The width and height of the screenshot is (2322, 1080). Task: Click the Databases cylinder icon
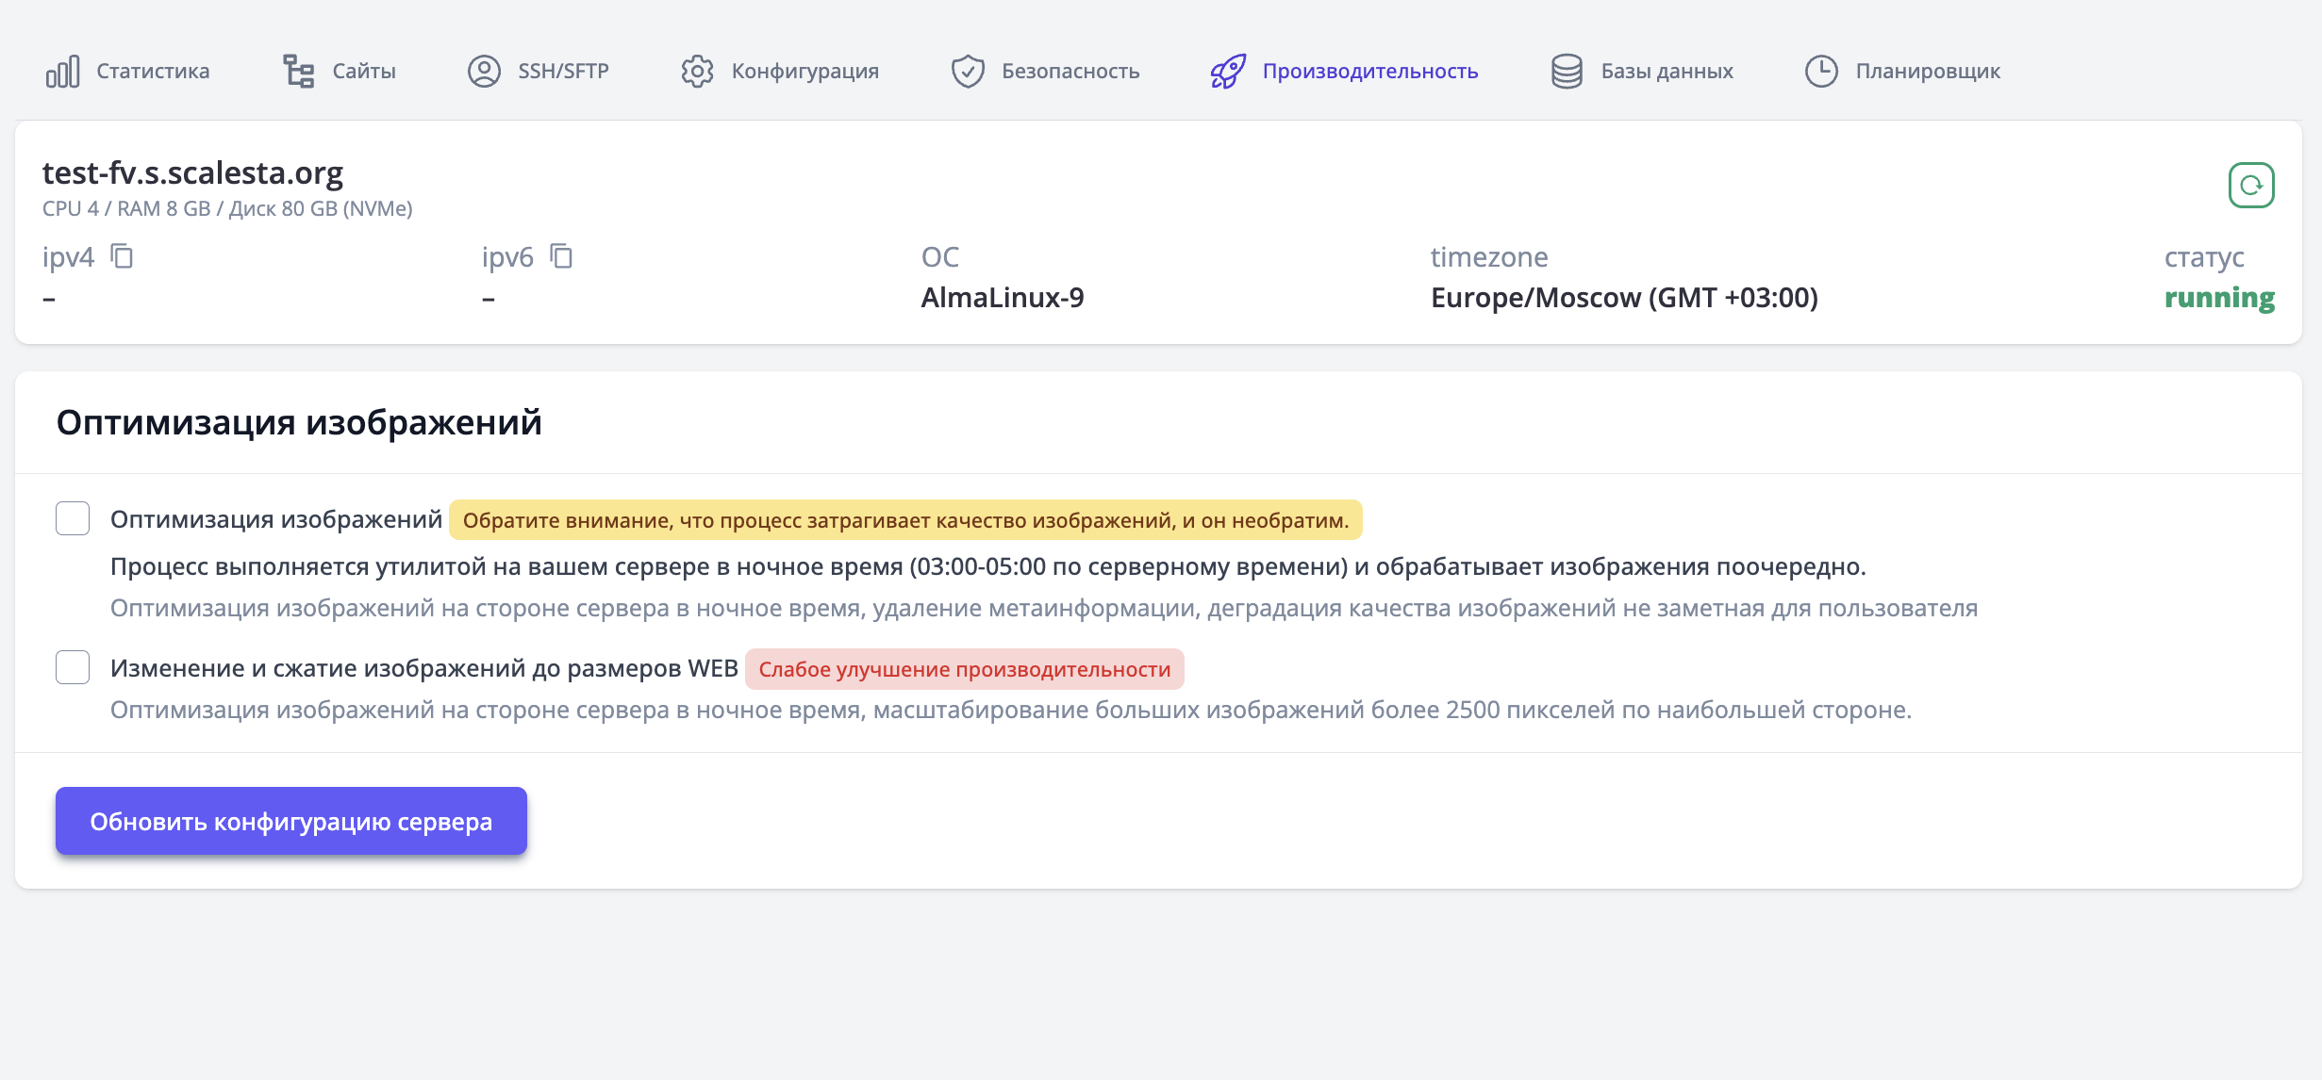(1567, 72)
